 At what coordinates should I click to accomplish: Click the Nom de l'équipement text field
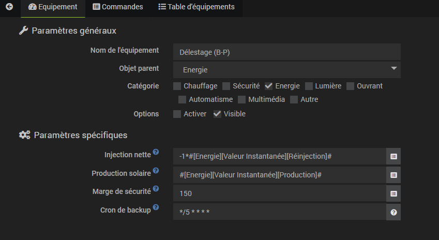(x=286, y=52)
